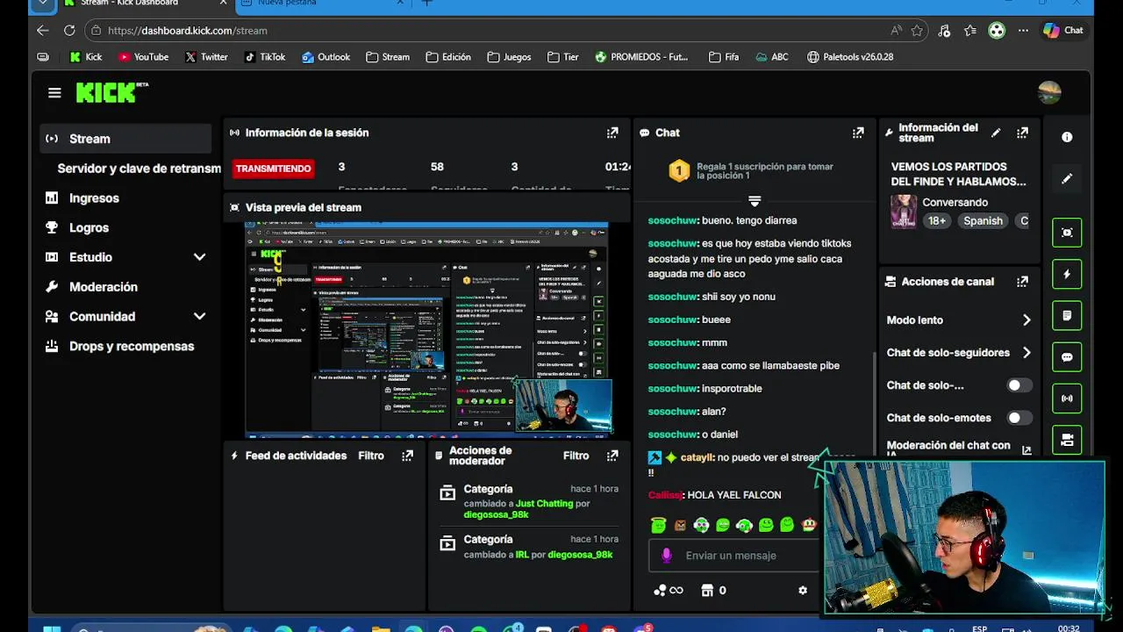The image size is (1123, 632).
Task: Click the Just Chatting category link
Action: pos(544,504)
